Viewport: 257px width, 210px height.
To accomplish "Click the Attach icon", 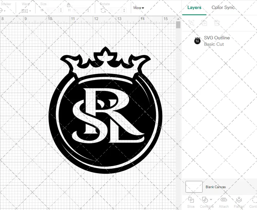I will 224,202.
